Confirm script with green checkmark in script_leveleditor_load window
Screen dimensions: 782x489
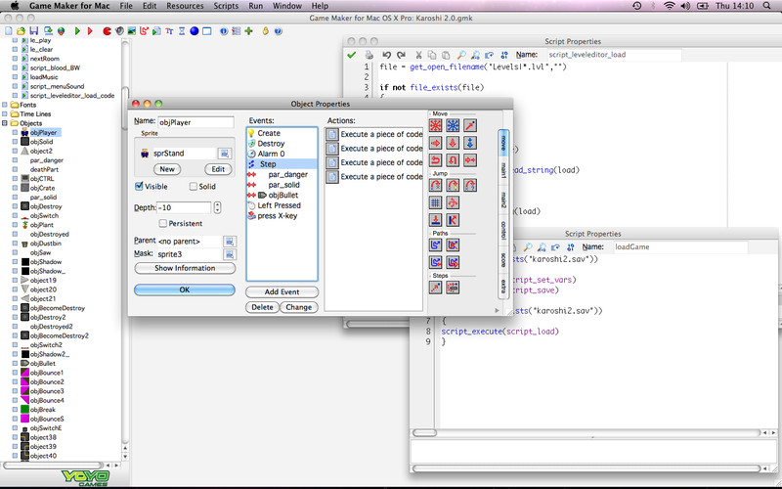pyautogui.click(x=352, y=55)
